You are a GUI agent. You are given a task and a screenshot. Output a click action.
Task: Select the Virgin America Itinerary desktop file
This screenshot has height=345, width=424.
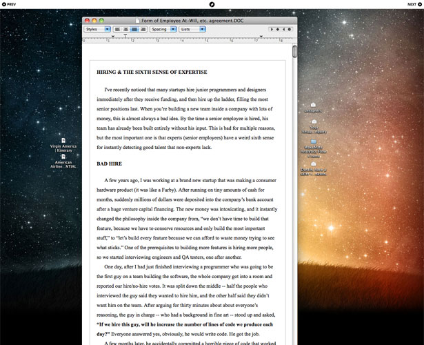click(x=63, y=145)
